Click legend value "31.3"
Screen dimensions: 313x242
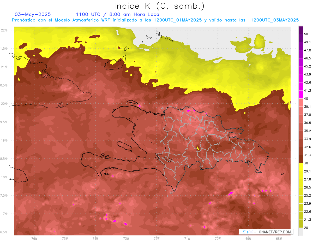coord(308,155)
